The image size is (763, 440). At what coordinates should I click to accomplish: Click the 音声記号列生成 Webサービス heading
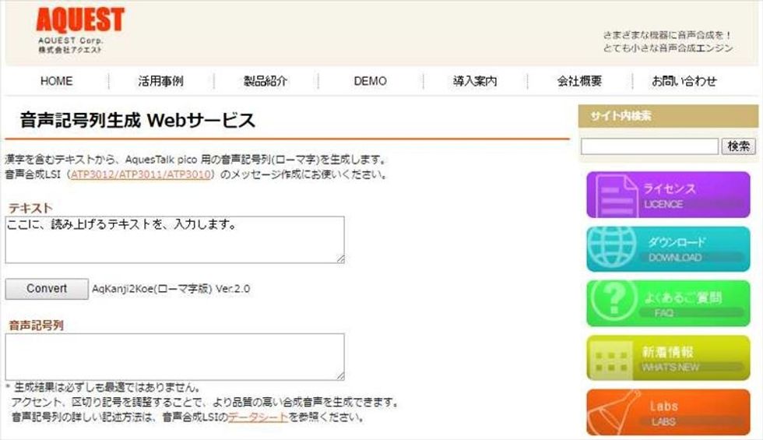point(137,120)
